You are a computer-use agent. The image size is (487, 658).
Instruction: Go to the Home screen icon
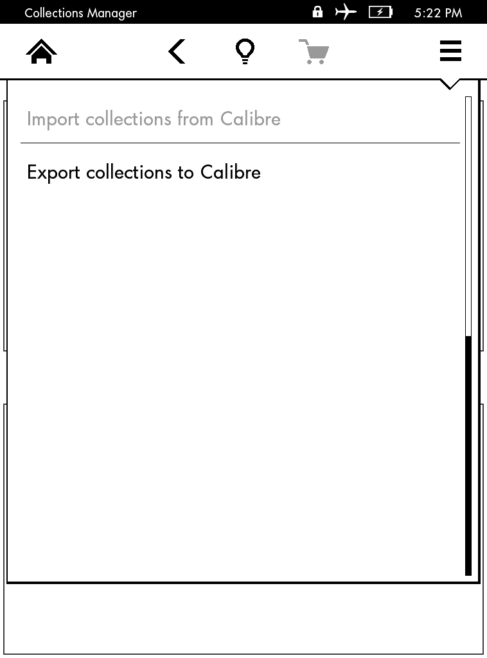[x=41, y=51]
